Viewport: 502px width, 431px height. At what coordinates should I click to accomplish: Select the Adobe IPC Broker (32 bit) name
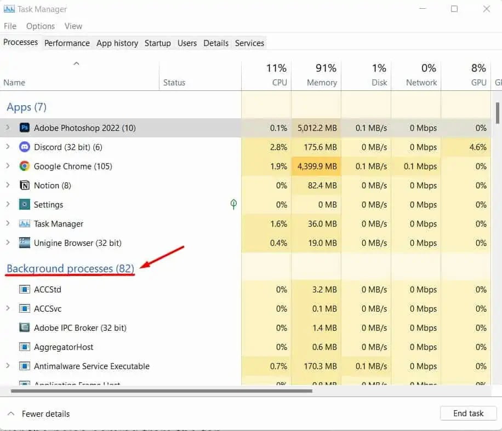tap(80, 328)
